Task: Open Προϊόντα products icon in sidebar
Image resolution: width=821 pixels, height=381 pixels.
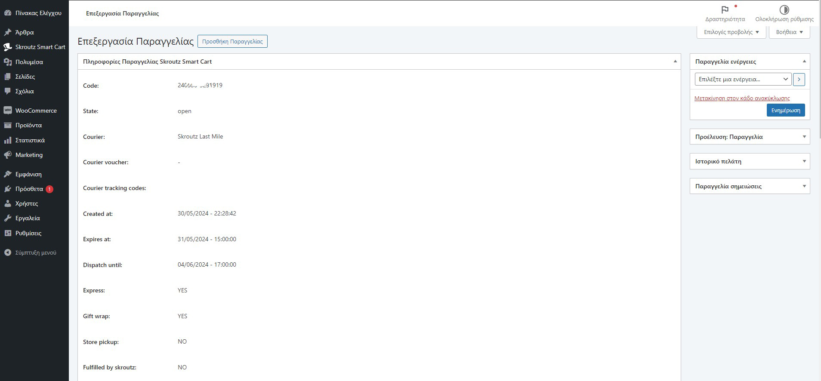Action: 7,126
